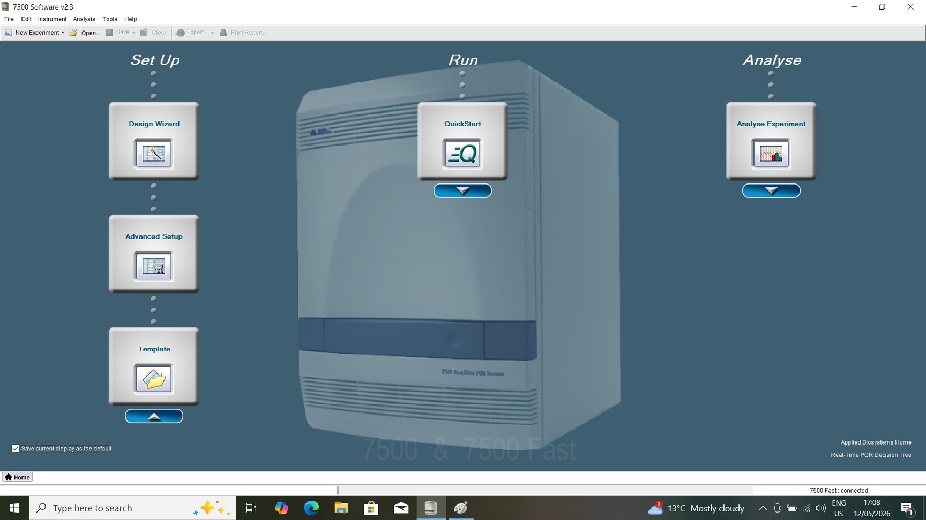
Task: Open Task View on the taskbar
Action: point(250,508)
